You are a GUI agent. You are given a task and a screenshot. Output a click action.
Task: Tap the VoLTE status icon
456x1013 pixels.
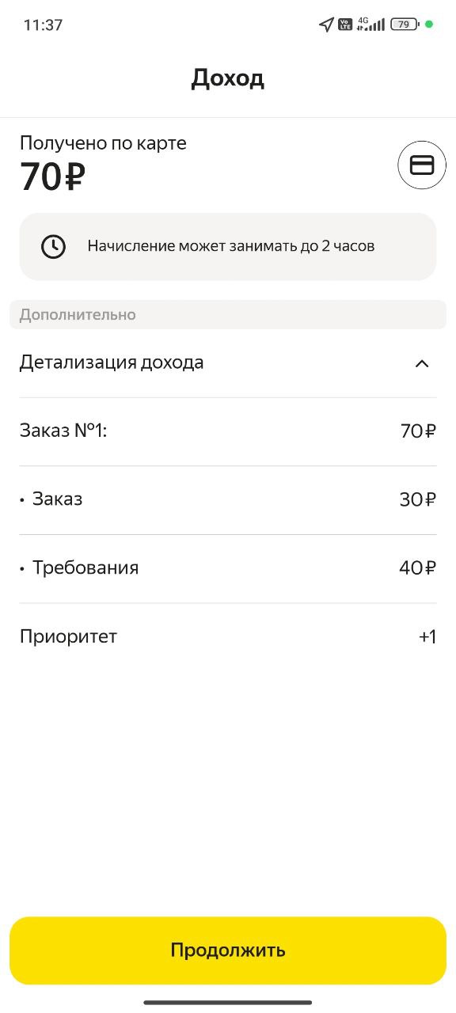pyautogui.click(x=345, y=25)
